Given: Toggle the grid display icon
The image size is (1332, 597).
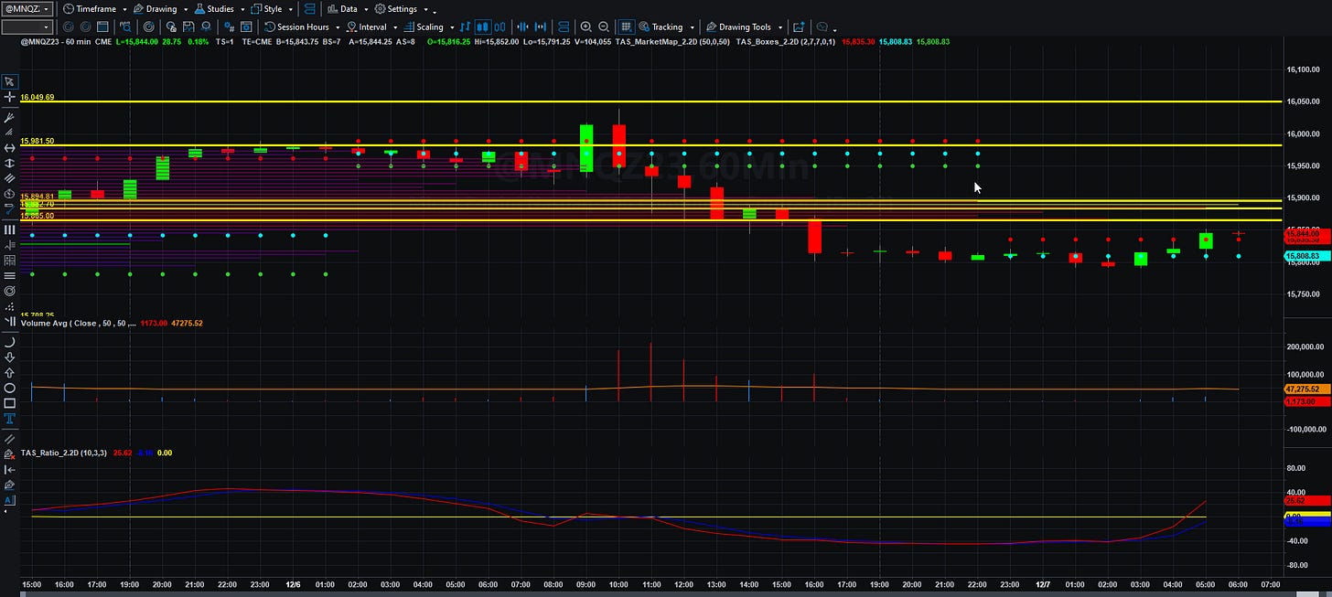Looking at the screenshot, I should click(x=626, y=27).
